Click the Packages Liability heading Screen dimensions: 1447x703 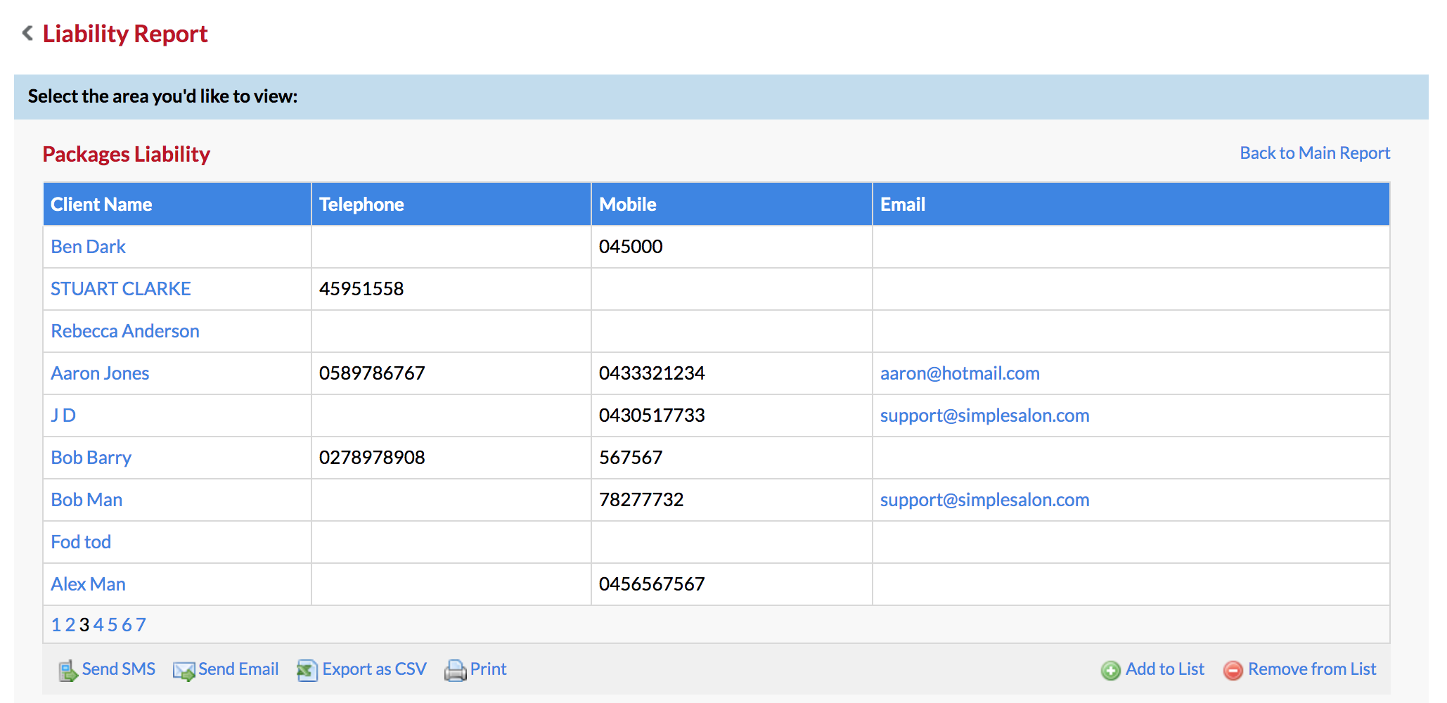[x=127, y=155]
